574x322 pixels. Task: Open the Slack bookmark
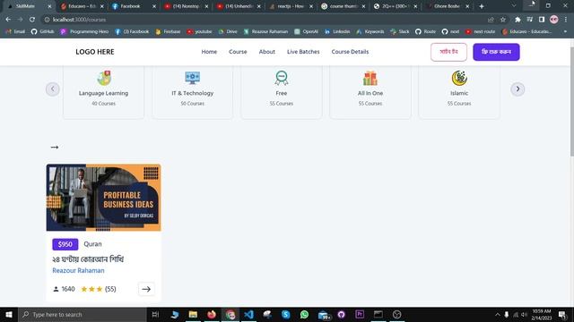pos(400,32)
